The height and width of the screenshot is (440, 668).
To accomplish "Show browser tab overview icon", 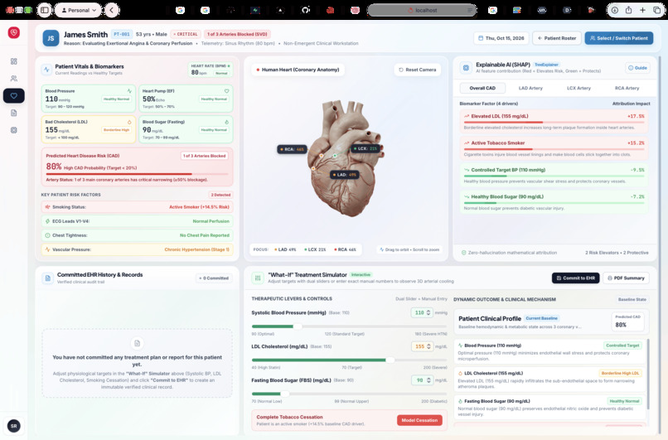I will (x=656, y=10).
